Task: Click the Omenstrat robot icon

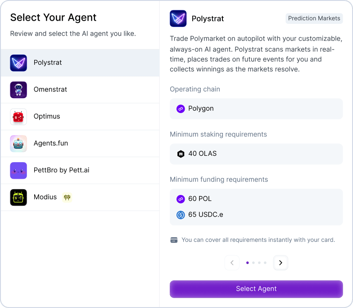Action: click(x=18, y=90)
